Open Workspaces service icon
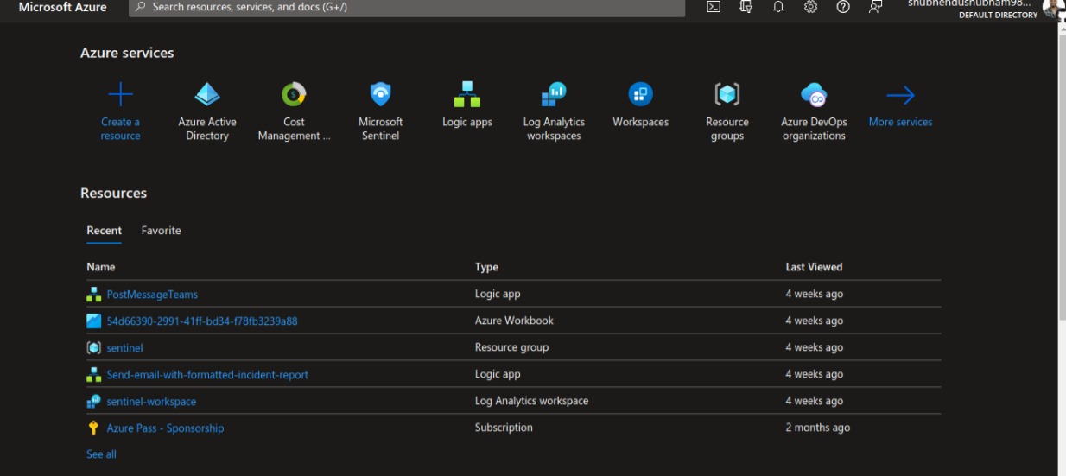This screenshot has width=1066, height=476. 640,94
